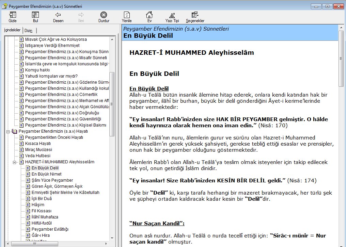Switch to the Dizin tab

(29, 31)
